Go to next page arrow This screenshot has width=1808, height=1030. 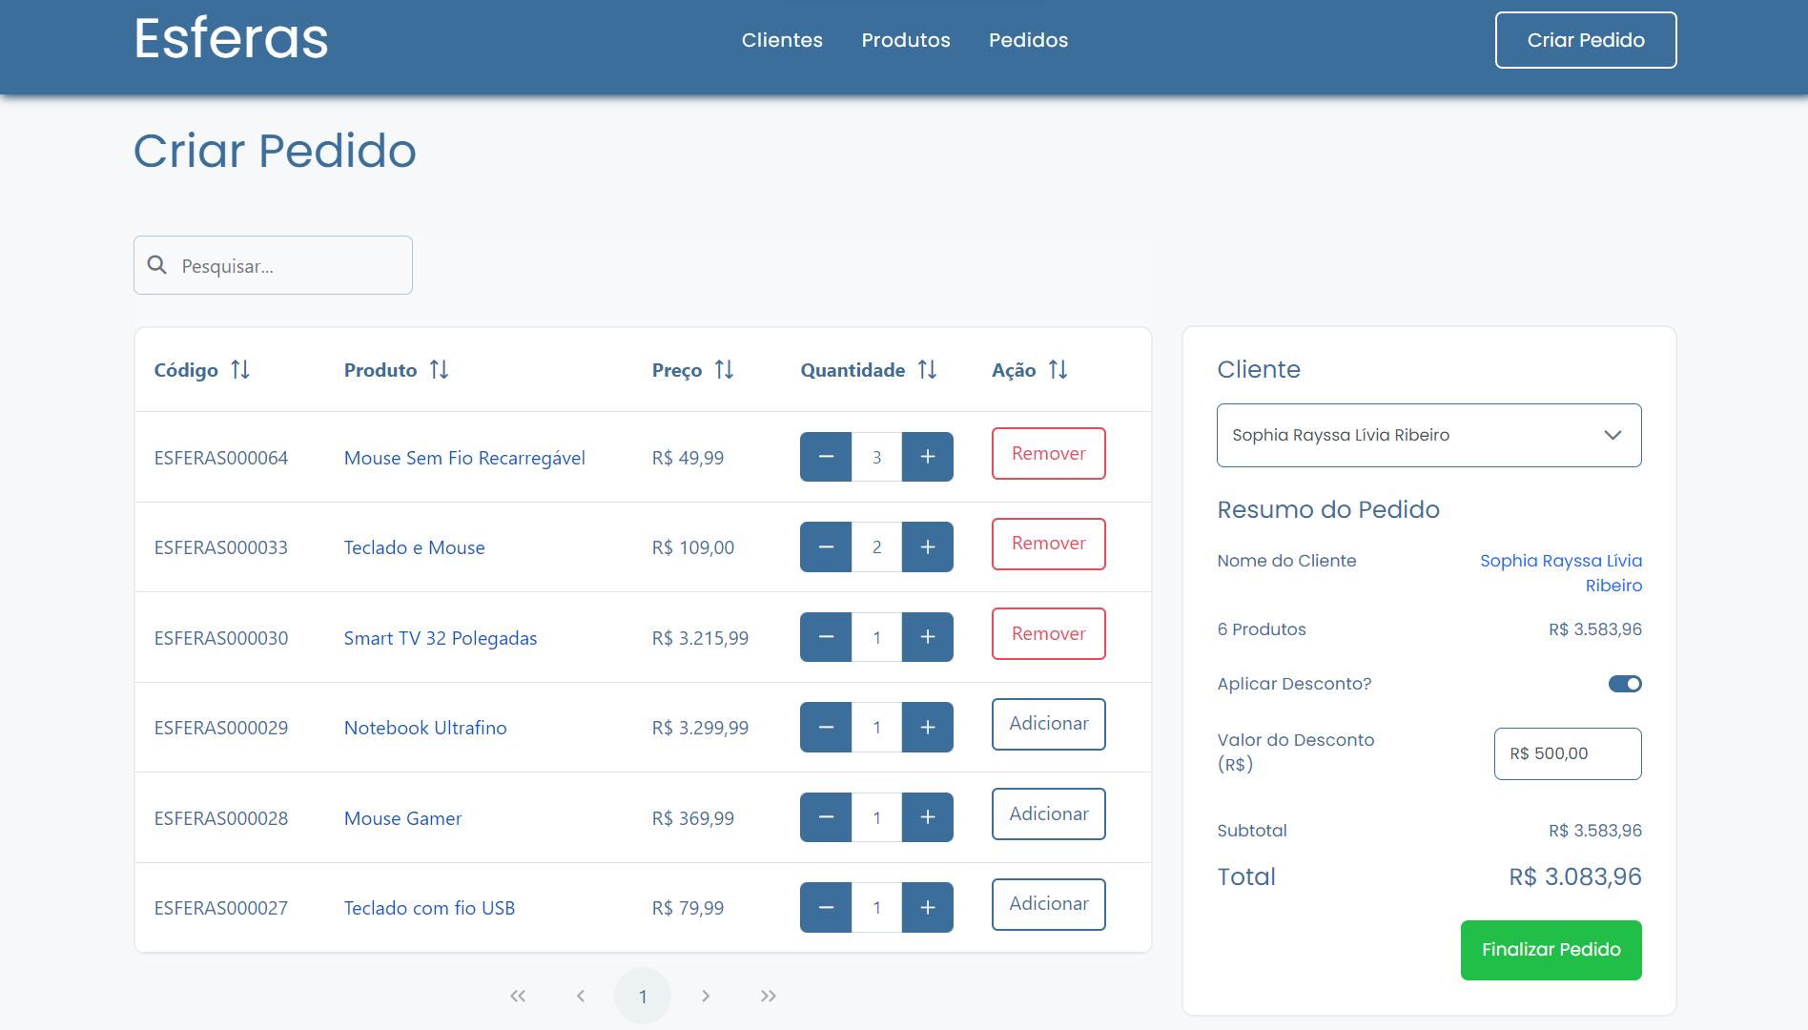(x=706, y=996)
